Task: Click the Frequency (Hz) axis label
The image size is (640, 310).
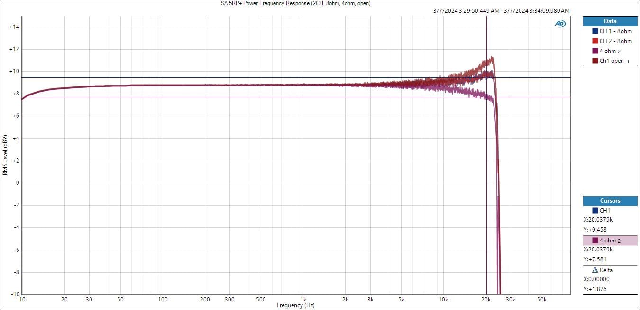Action: click(x=296, y=305)
